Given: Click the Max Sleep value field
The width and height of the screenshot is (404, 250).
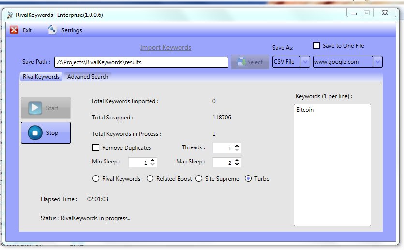Looking at the screenshot, I should click(224, 162).
